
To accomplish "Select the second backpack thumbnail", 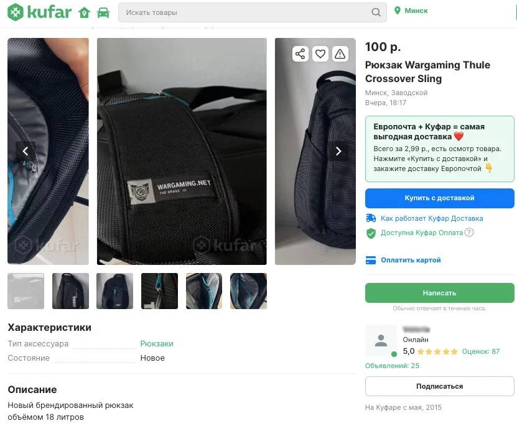I will [70, 291].
